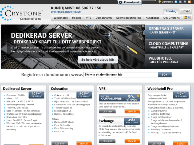Viewport: 194px width, 145px height.
Task: Select Cloud Computing banner slide tab
Action: point(169,47)
